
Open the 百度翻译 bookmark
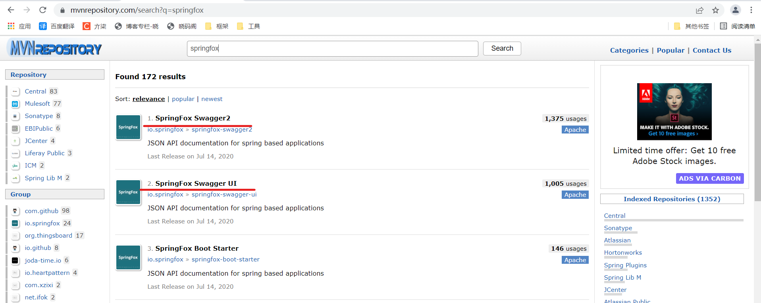[57, 26]
